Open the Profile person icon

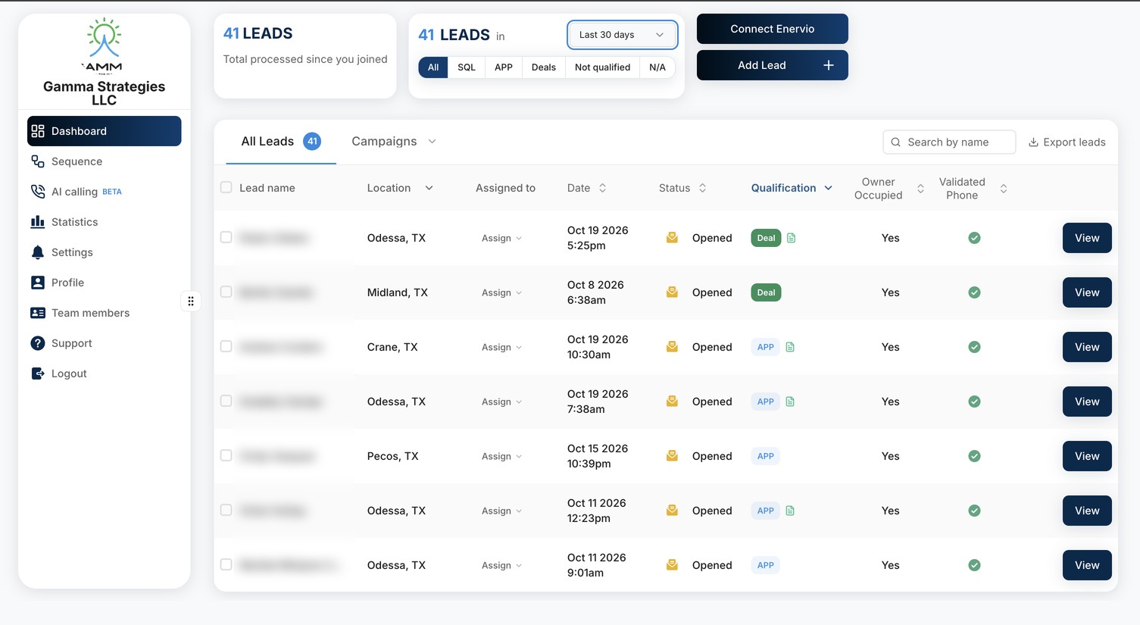37,283
